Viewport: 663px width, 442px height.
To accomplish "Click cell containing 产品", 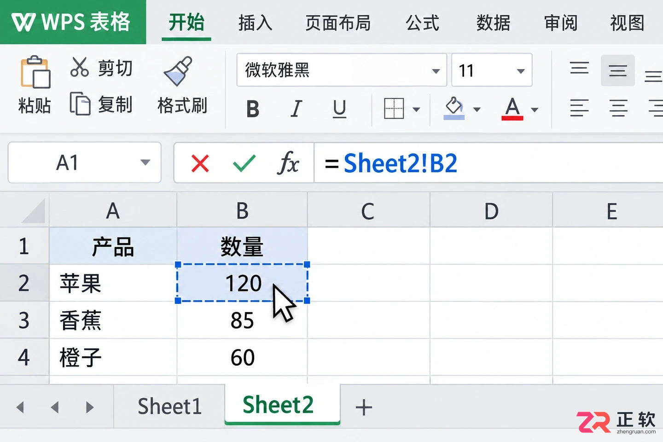I will 113,246.
